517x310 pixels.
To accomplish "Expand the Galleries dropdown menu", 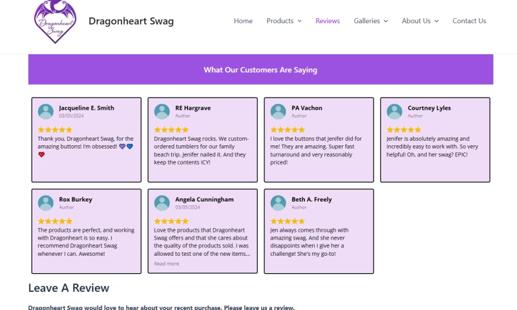I will coord(370,21).
